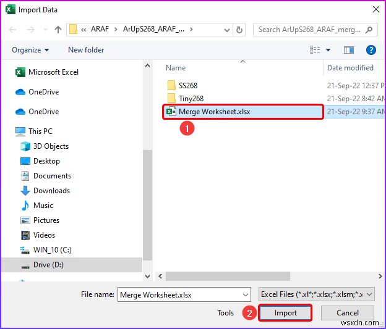Open Desktop in the sidebar
This screenshot has width=386, height=329.
(x=40, y=161)
